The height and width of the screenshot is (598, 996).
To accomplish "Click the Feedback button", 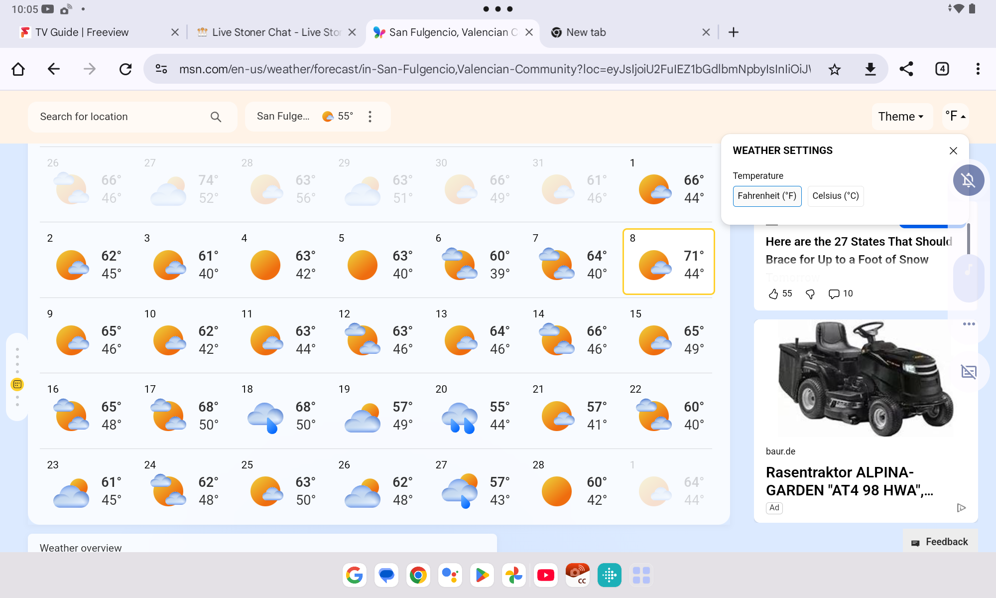I will [x=940, y=542].
